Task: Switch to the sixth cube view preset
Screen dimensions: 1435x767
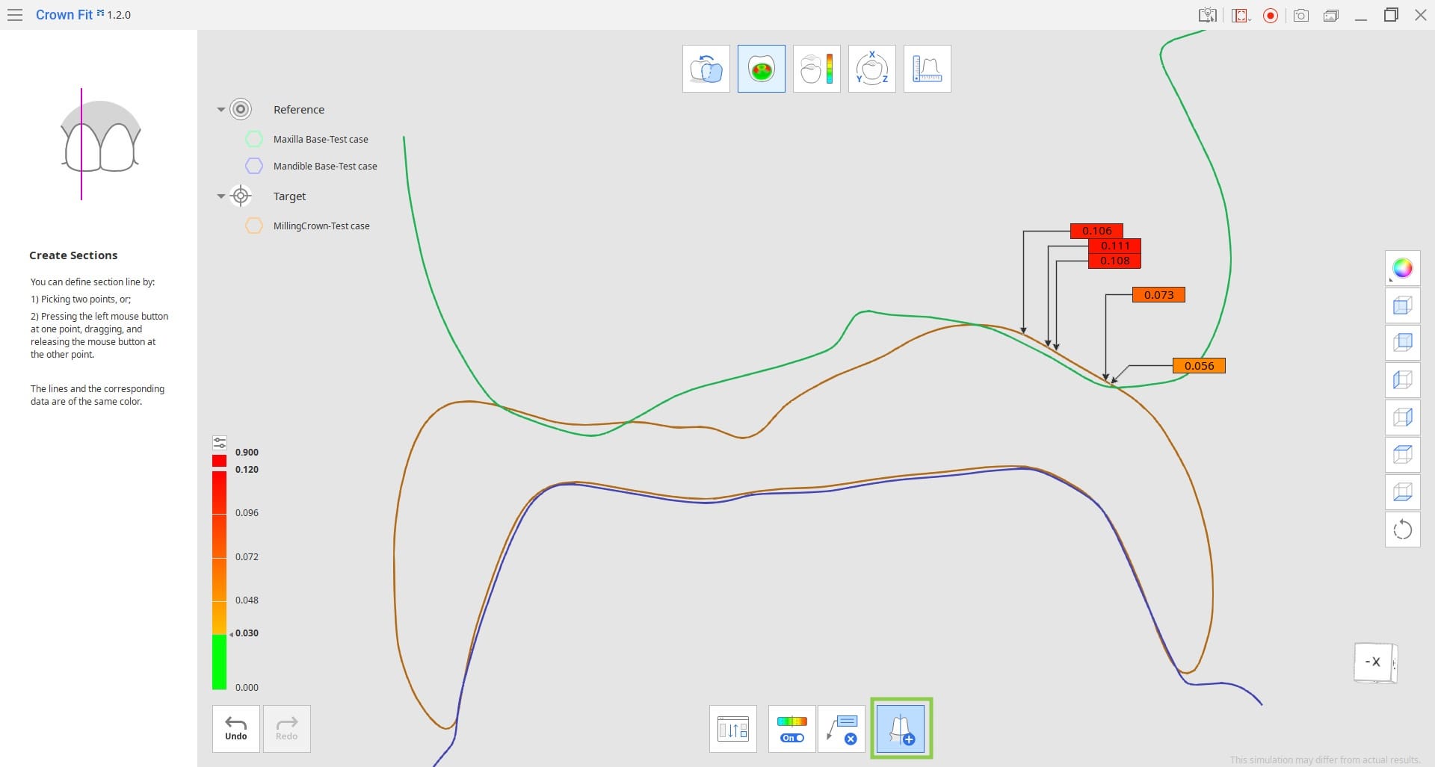Action: coord(1403,492)
